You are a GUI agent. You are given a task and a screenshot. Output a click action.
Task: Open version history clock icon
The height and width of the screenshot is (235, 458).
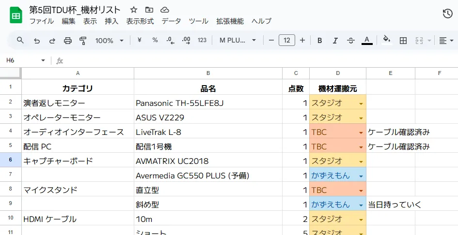point(447,14)
